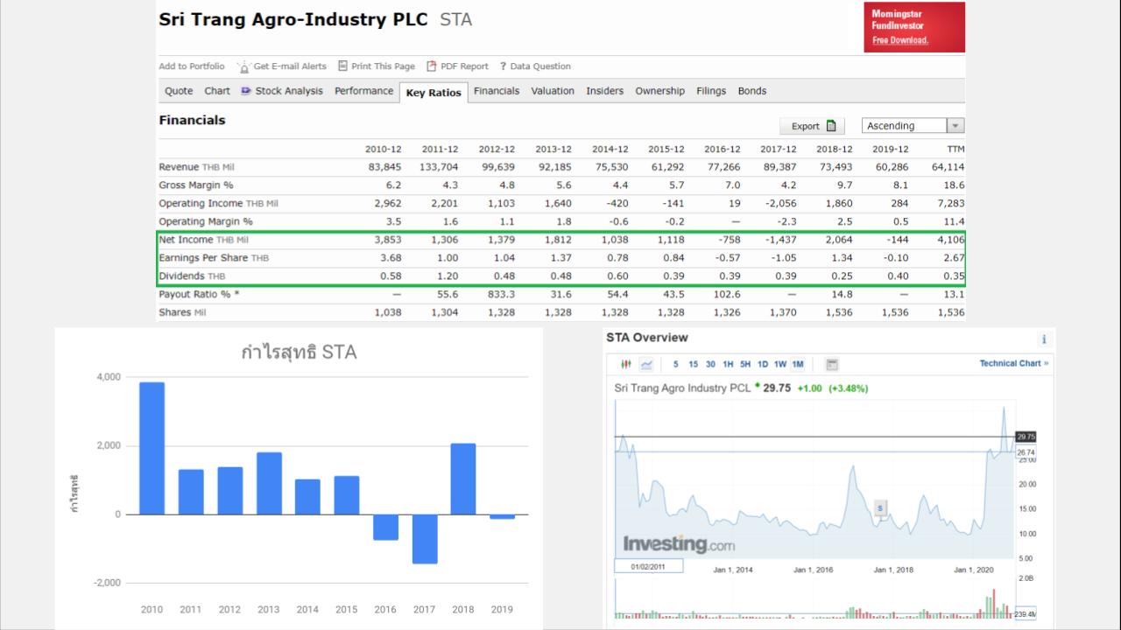The image size is (1121, 630).
Task: Click Add to Portfolio link
Action: 192,66
